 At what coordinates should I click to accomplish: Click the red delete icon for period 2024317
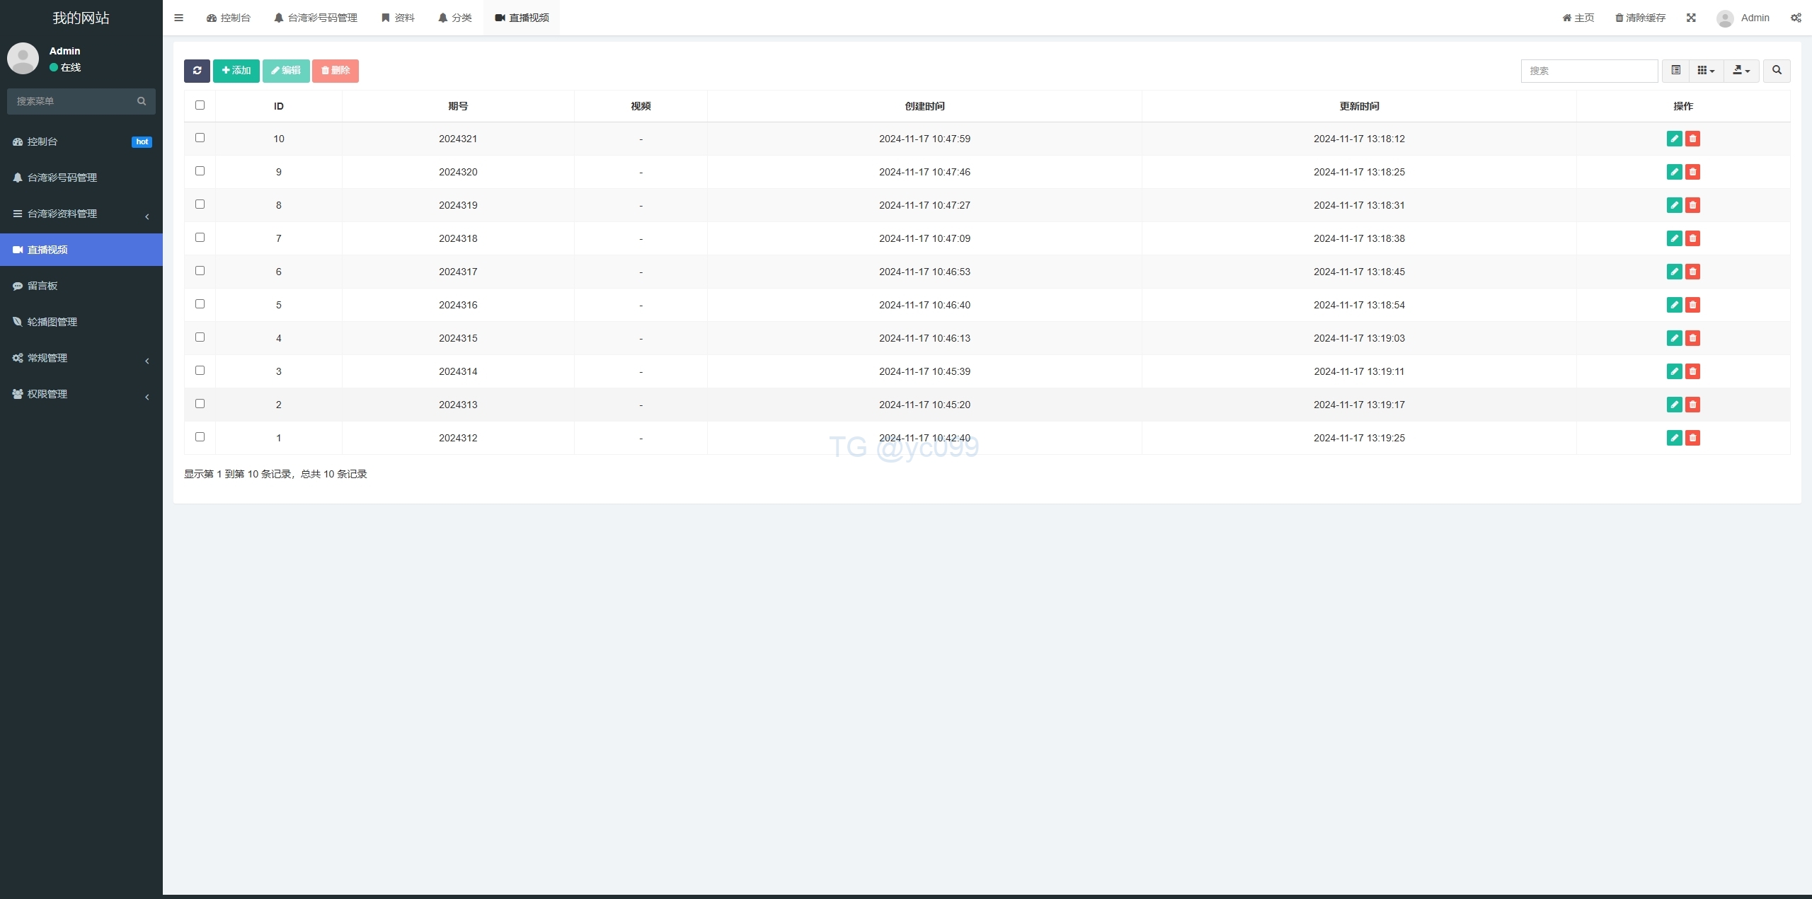[1692, 272]
